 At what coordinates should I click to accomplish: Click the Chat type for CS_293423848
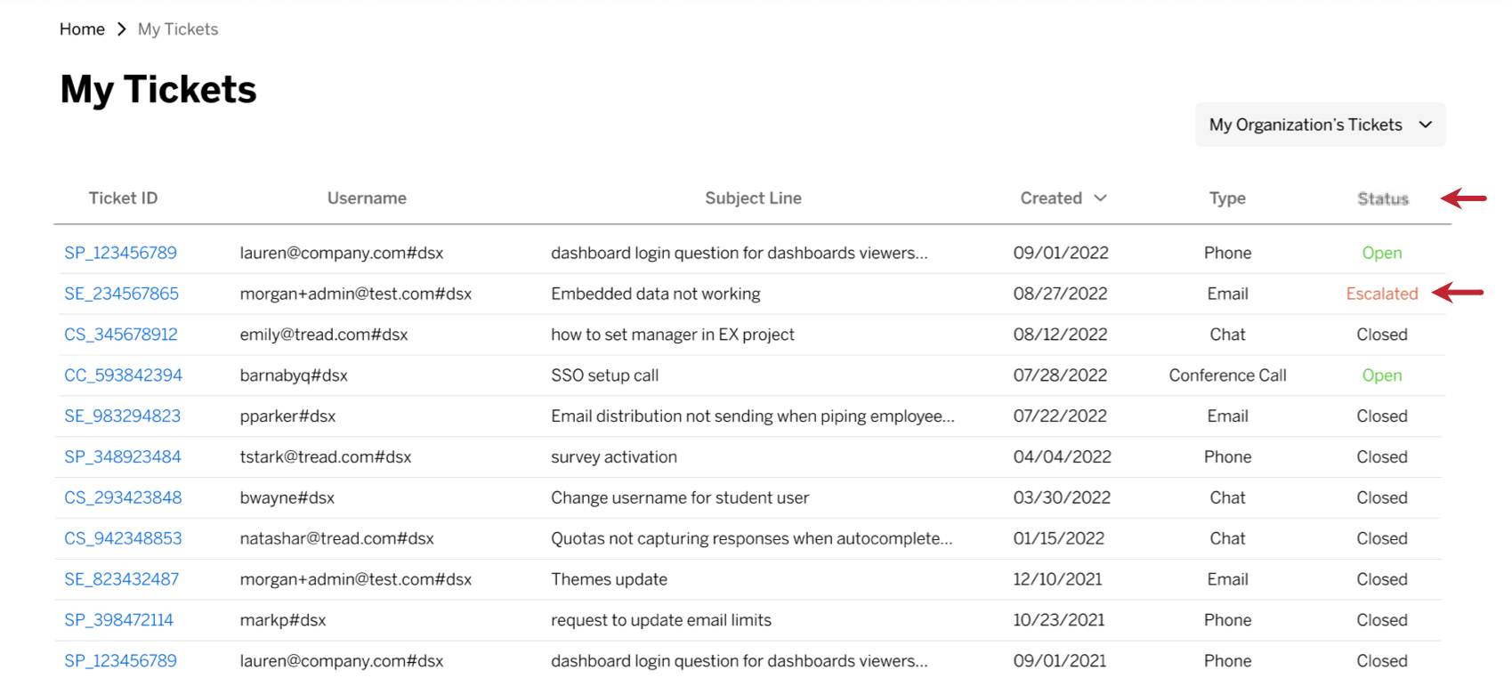(x=1228, y=498)
